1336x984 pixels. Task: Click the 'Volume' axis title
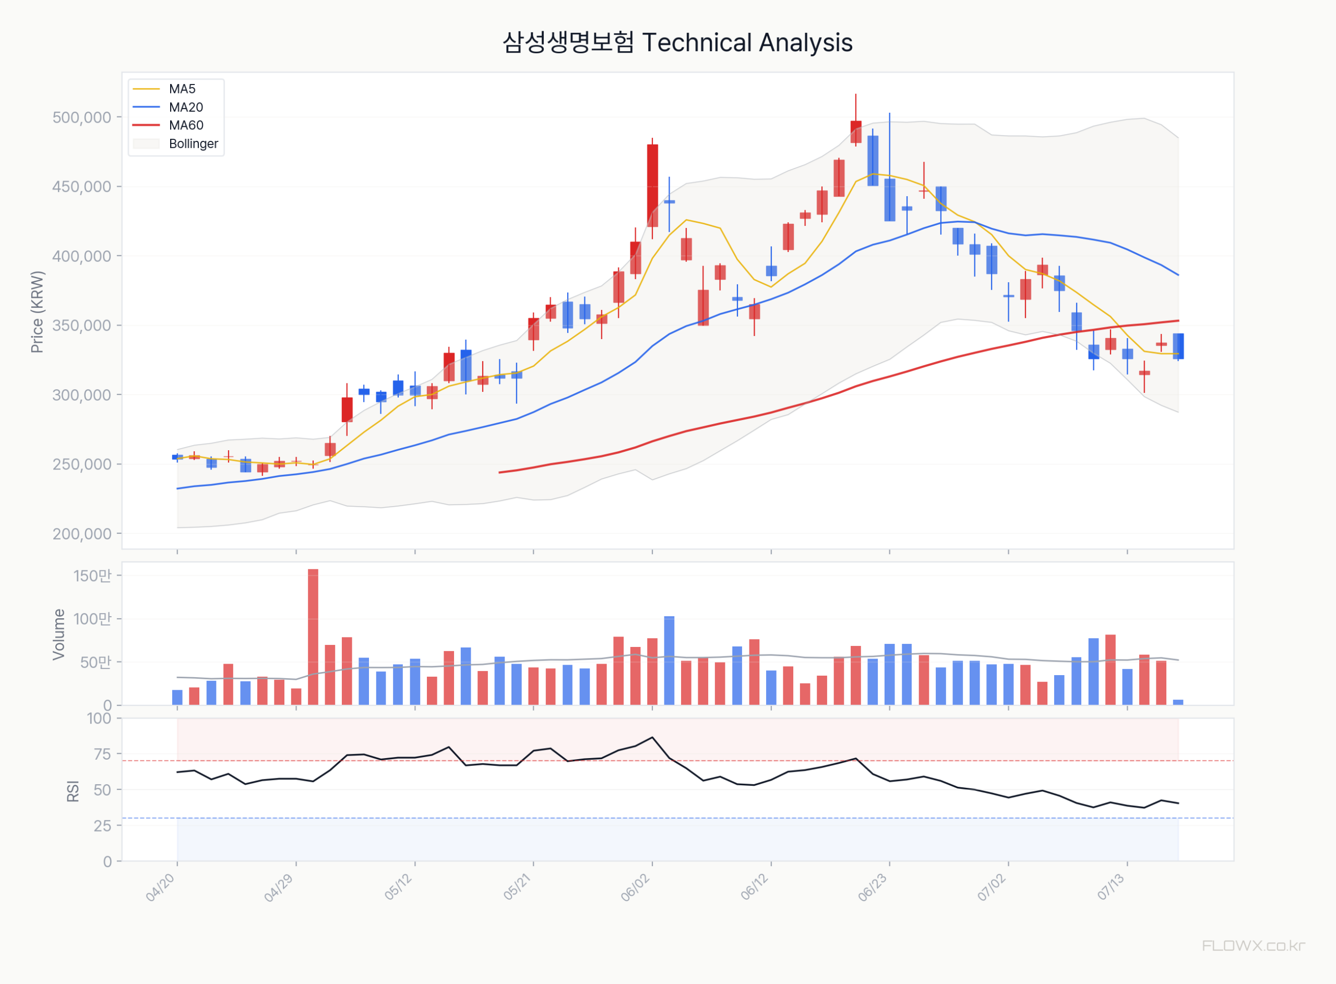point(58,634)
